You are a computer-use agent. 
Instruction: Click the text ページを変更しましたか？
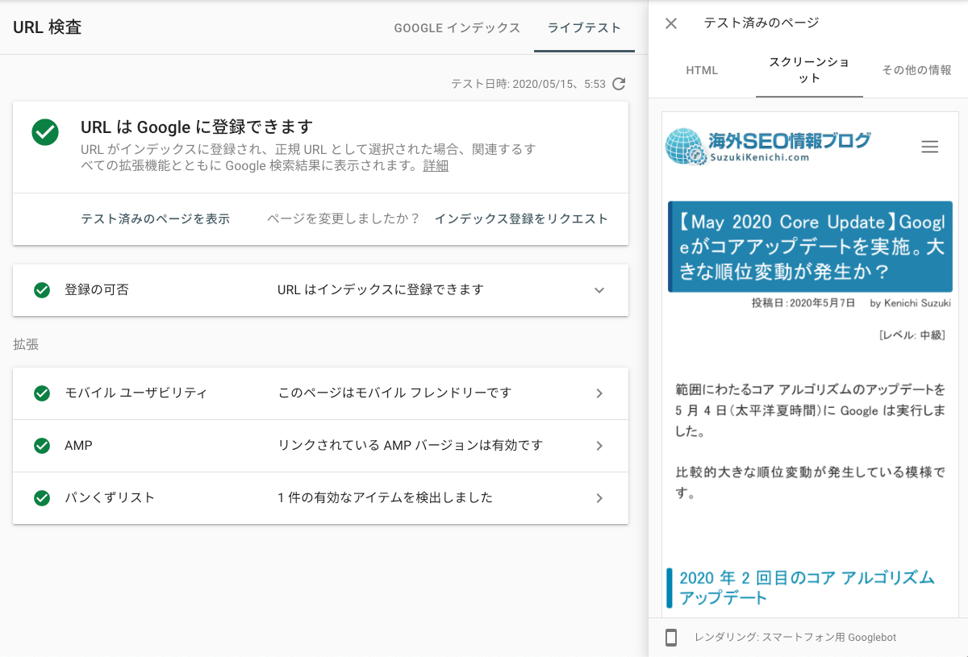point(344,219)
